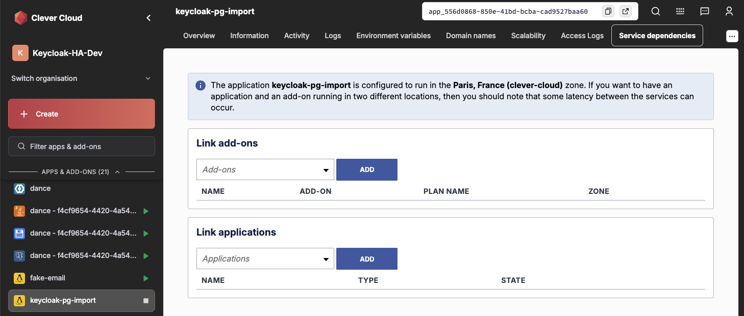Select the Service dependencies tab
The height and width of the screenshot is (316, 744).
pyautogui.click(x=657, y=36)
